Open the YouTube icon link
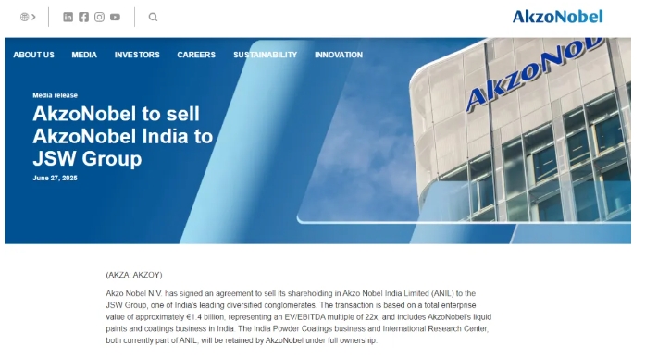 point(115,17)
